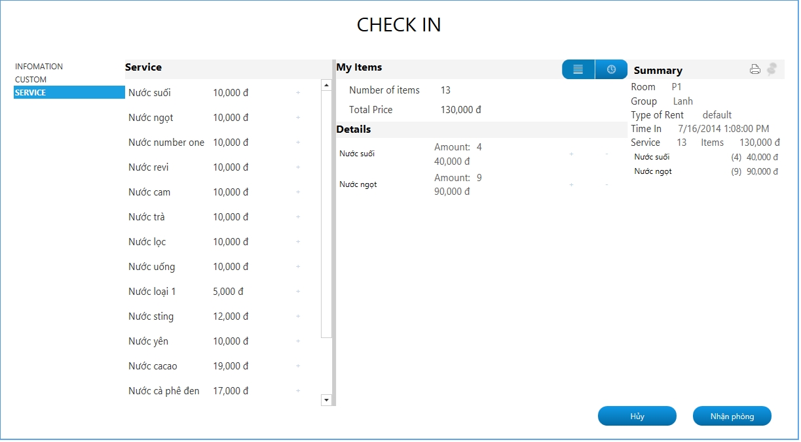Add Nước suối using its plus icon
The image size is (801, 442).
click(x=298, y=93)
